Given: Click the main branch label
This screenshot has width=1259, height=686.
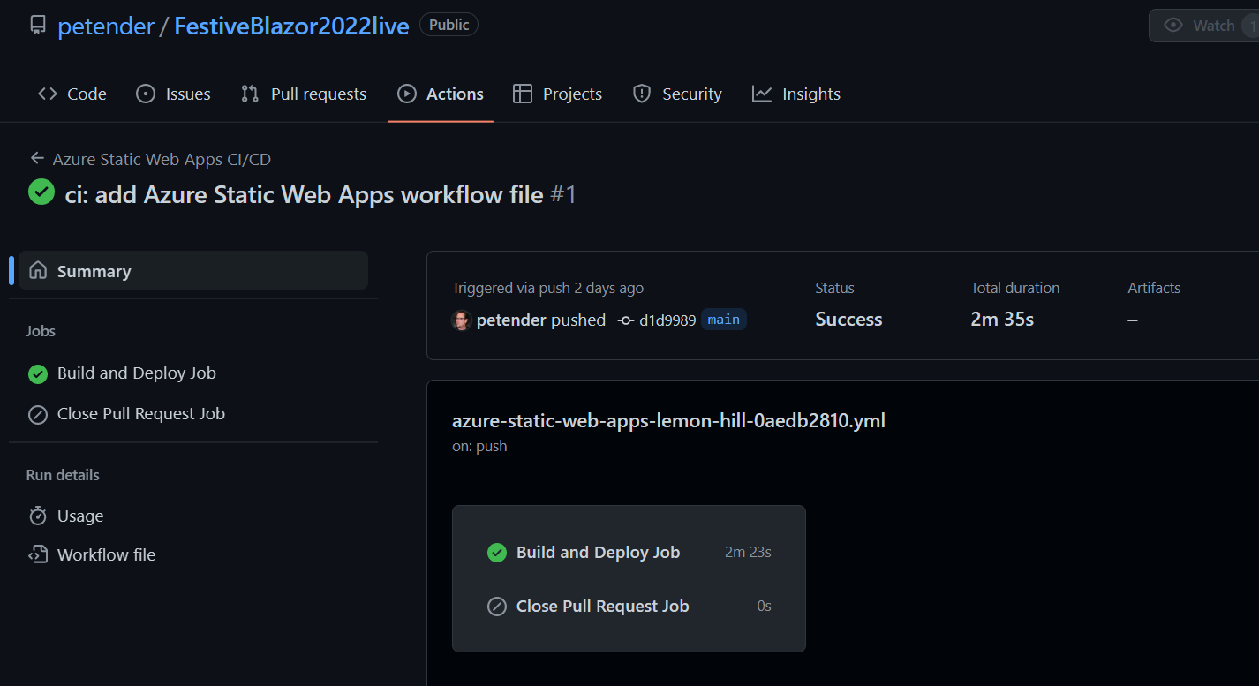Looking at the screenshot, I should point(723,320).
